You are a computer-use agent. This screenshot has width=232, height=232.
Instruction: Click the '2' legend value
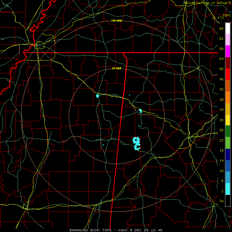pos(222,191)
